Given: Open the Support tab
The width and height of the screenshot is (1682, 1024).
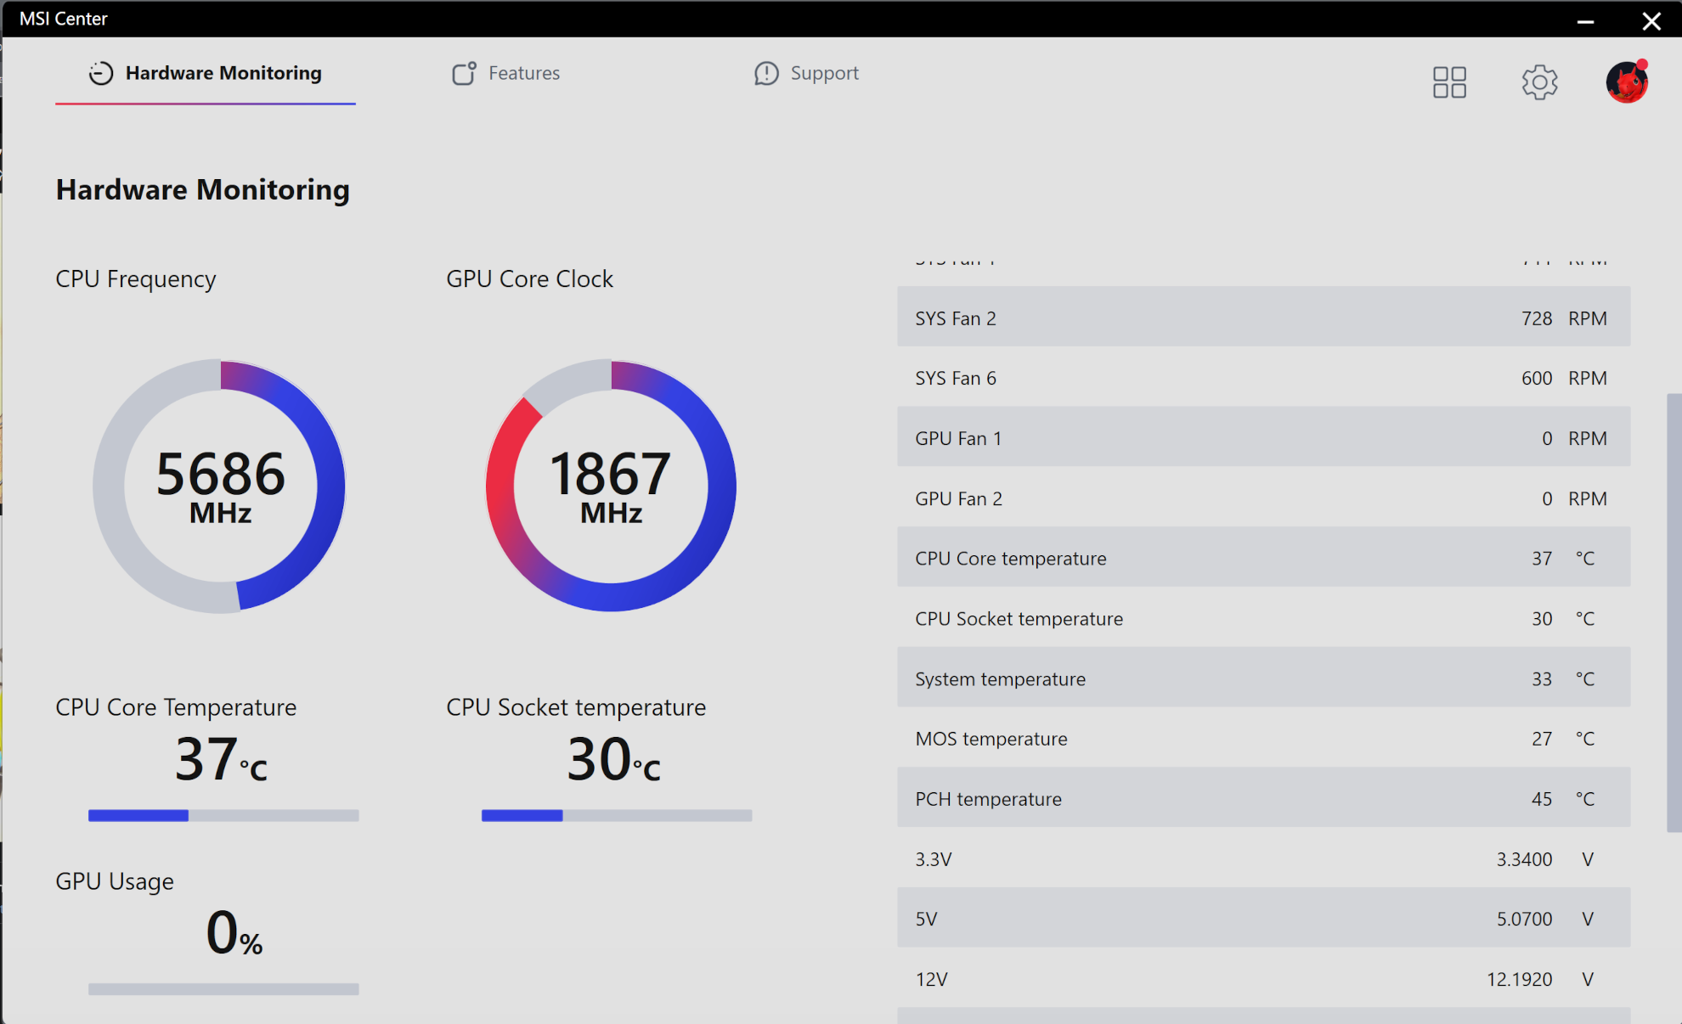Looking at the screenshot, I should point(823,74).
